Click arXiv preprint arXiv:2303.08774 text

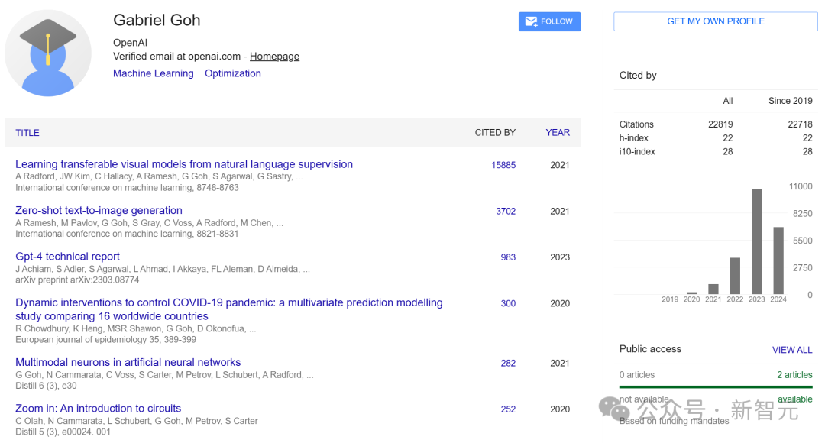[x=77, y=280]
